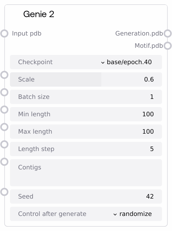Click the Scale slider bar
This screenshot has height=231, width=172.
pyautogui.click(x=86, y=79)
